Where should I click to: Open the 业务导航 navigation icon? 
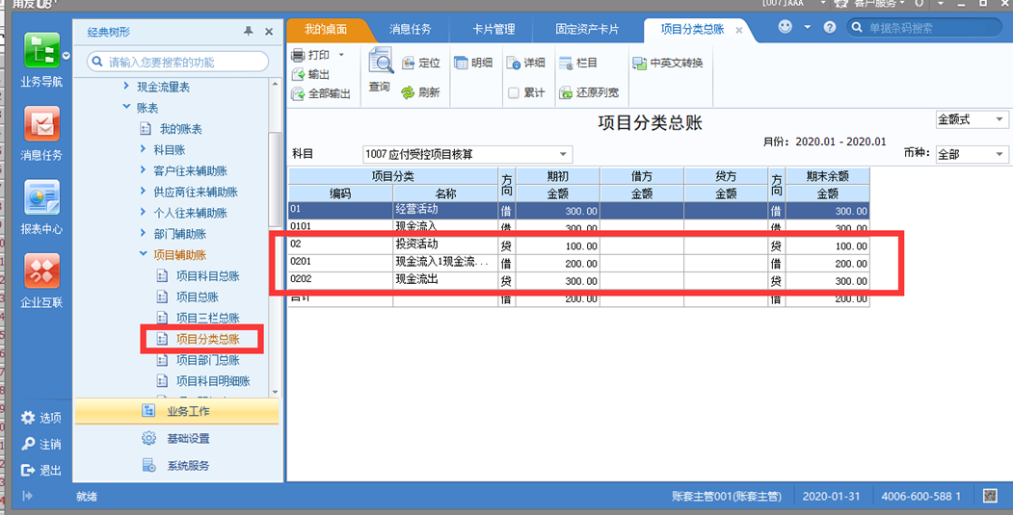tap(42, 50)
